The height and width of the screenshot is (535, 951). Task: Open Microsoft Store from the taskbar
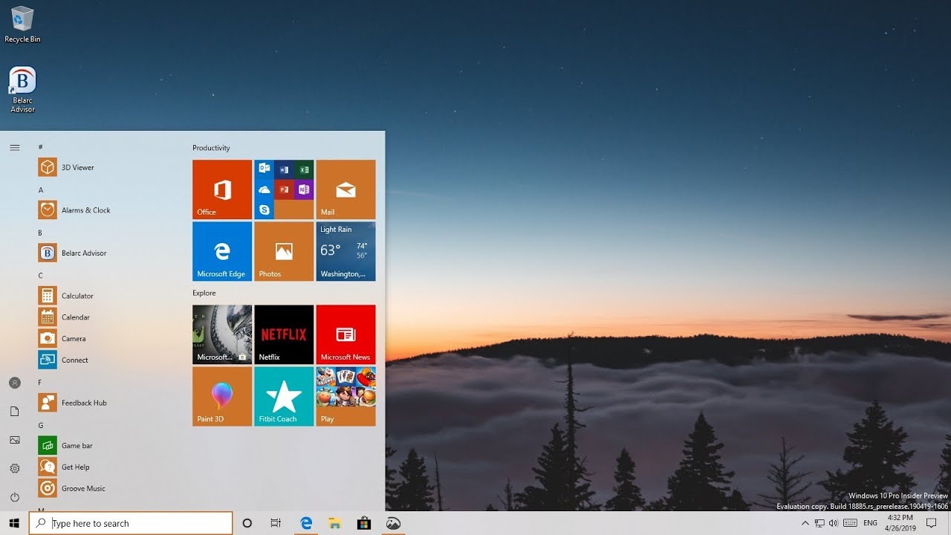pyautogui.click(x=364, y=523)
